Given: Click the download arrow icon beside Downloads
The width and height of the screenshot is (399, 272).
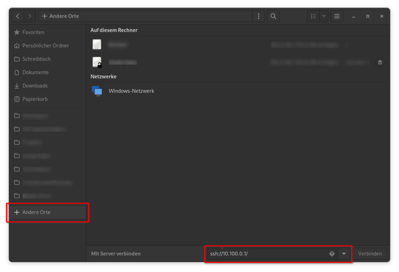Looking at the screenshot, I should tap(17, 86).
